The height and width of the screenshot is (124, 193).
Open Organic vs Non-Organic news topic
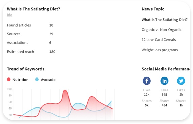pos(161,30)
